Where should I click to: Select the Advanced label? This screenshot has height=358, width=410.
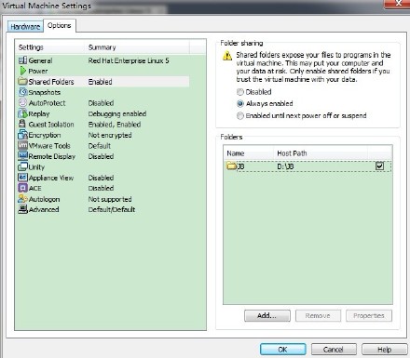pyautogui.click(x=44, y=209)
